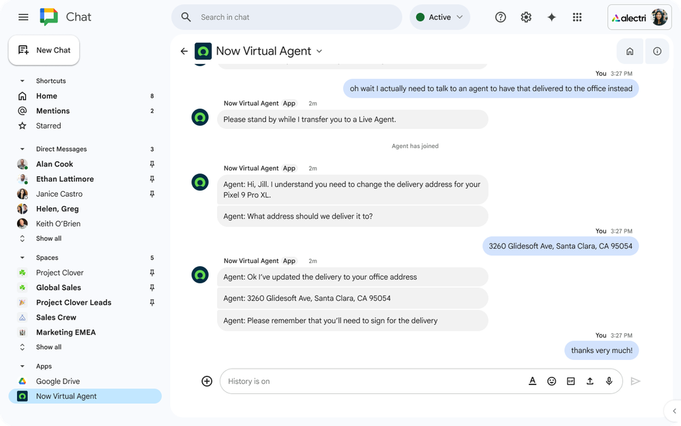This screenshot has width=681, height=426.
Task: Change your Active availability status
Action: 439,16
